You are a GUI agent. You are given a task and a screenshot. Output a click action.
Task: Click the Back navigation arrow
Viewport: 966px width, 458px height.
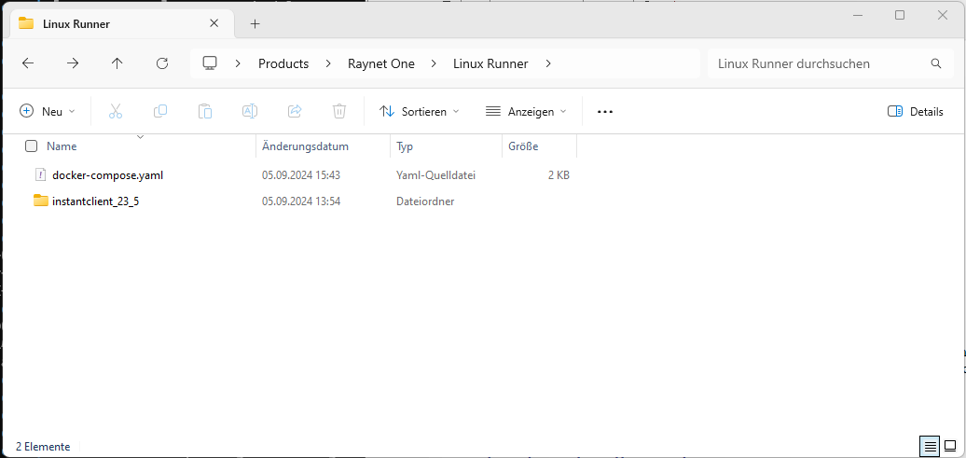tap(28, 63)
